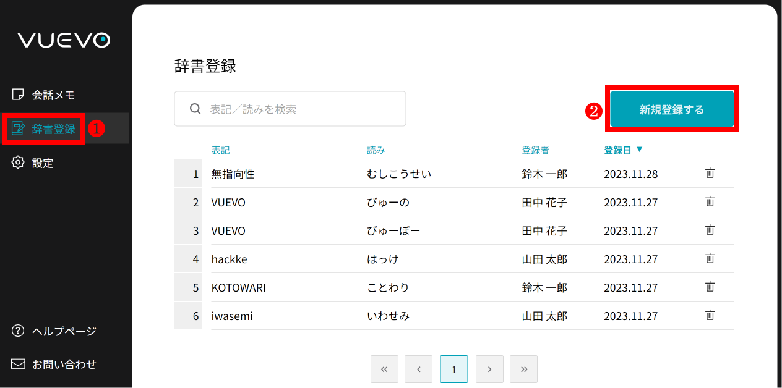This screenshot has width=782, height=388.
Task: Remove the KOTOWARI entry using trash icon
Action: tap(710, 287)
